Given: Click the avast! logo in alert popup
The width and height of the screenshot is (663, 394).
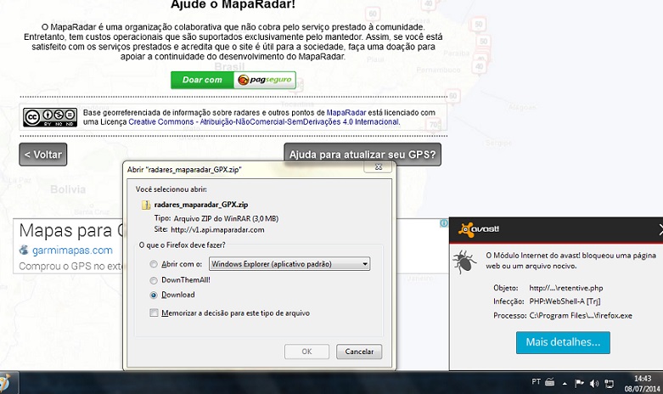Looking at the screenshot, I should [479, 229].
